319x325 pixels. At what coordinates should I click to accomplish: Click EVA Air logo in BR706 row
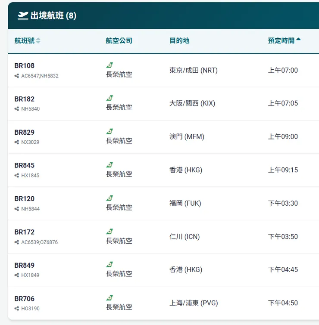pos(109,298)
